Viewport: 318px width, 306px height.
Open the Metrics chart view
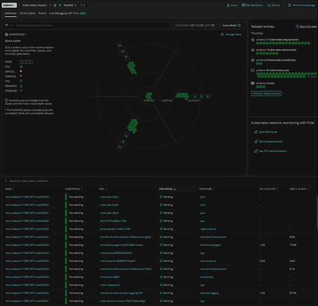click(x=274, y=5)
